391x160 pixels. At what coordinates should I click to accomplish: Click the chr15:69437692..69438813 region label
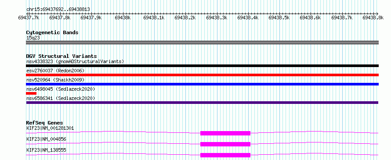click(x=58, y=10)
